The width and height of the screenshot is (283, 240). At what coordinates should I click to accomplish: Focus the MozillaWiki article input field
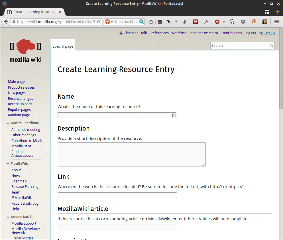pos(117,228)
